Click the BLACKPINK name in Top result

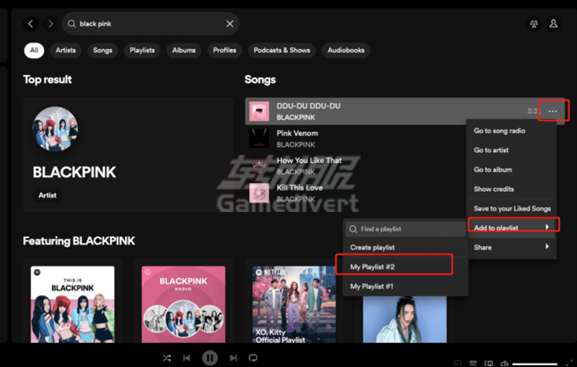click(x=74, y=172)
